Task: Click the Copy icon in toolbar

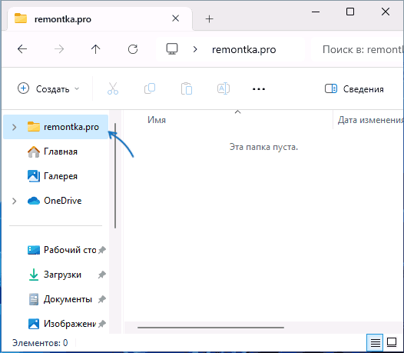Action: [150, 88]
